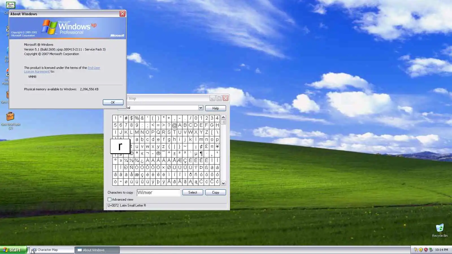Select the ½ one-half fraction character
The height and width of the screenshot is (254, 452).
coord(131,160)
